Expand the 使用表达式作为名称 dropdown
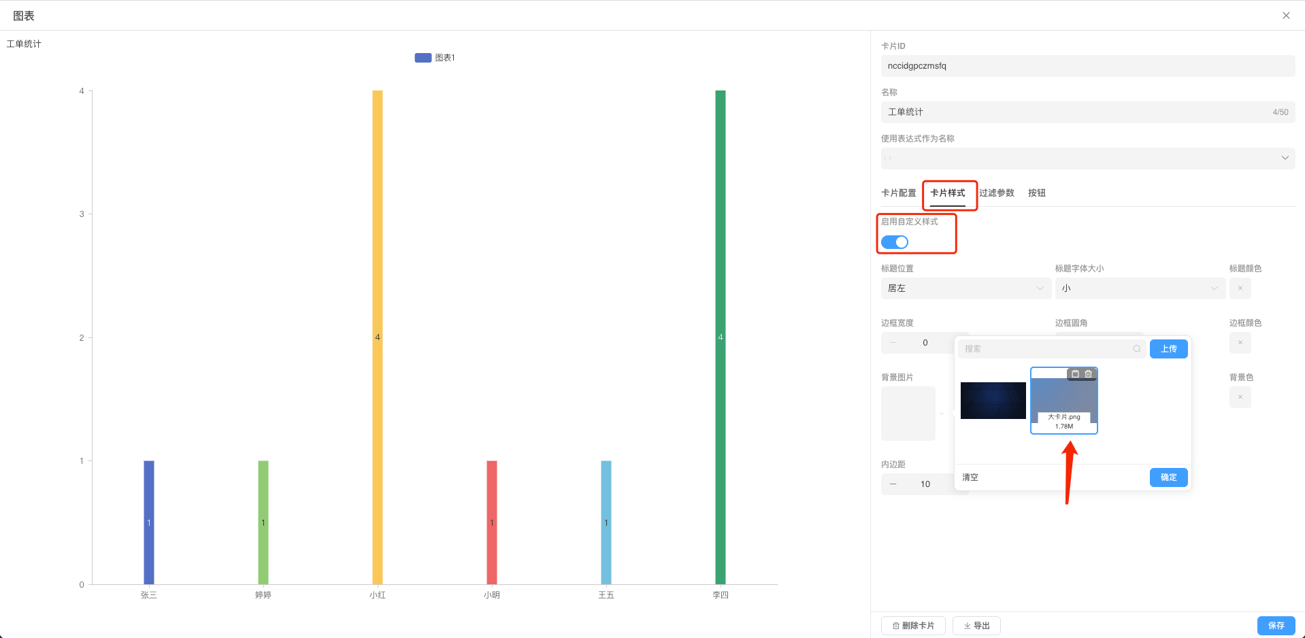The width and height of the screenshot is (1305, 638). 1087,158
